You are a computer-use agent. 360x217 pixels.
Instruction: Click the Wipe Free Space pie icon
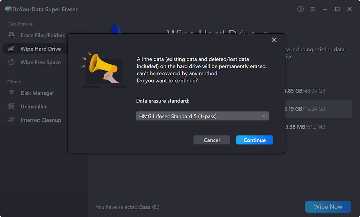12,62
